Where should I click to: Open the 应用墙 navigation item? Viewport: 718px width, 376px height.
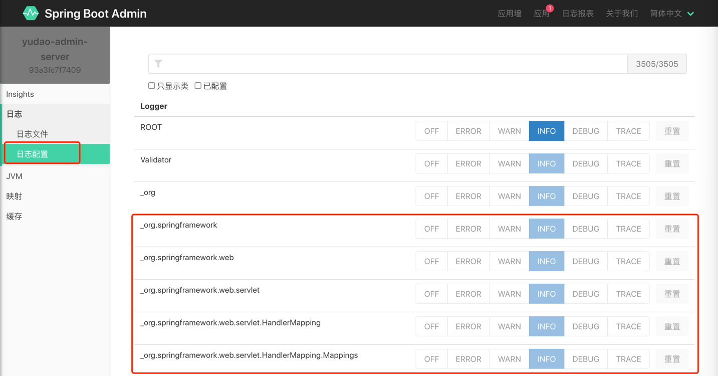tap(510, 14)
